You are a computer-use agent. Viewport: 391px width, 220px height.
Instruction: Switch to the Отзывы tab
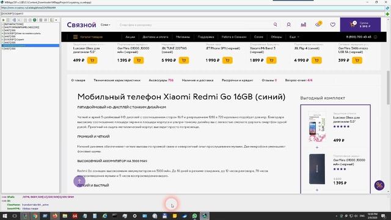(x=269, y=80)
